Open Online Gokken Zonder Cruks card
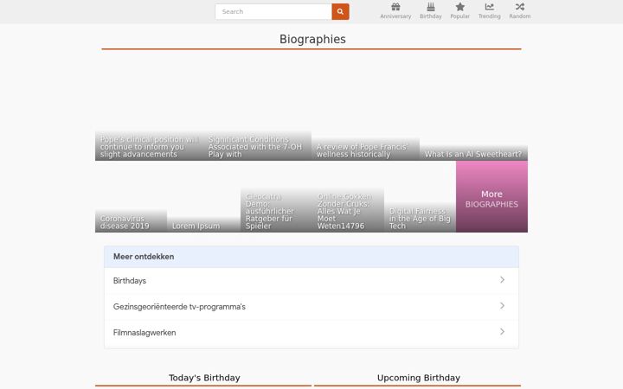 point(348,196)
